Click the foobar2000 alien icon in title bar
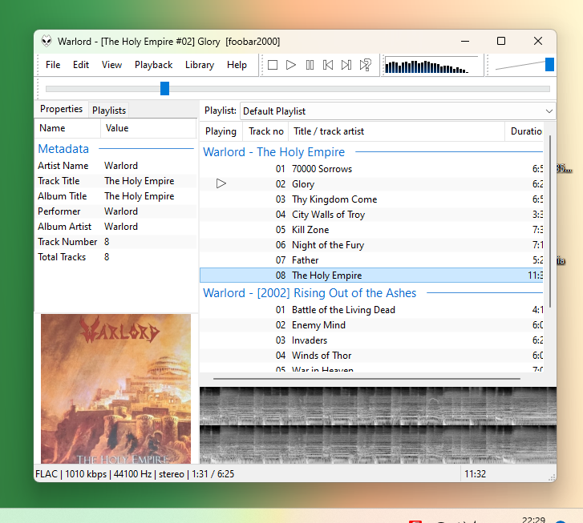Viewport: 583px width, 523px height. click(x=47, y=41)
